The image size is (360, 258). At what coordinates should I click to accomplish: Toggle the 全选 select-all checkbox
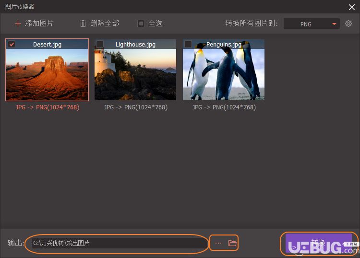[x=141, y=23]
